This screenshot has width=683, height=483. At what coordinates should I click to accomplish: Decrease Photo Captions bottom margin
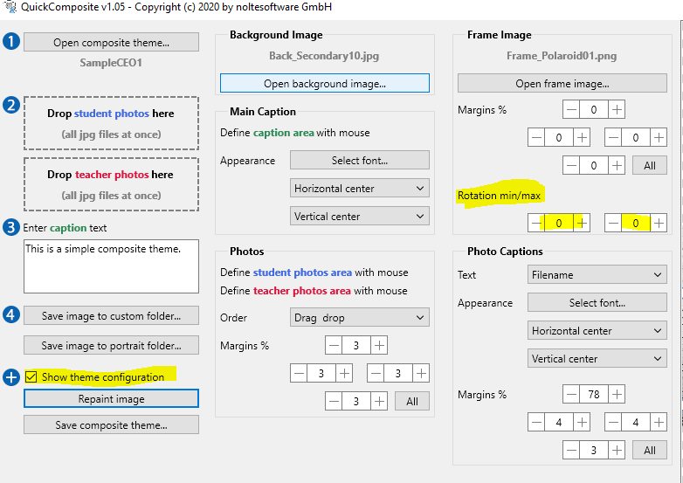pyautogui.click(x=571, y=450)
